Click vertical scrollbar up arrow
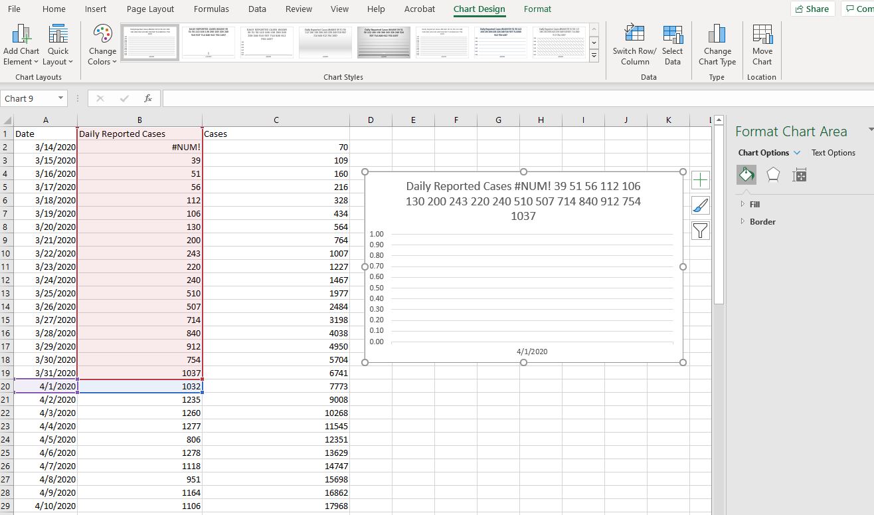Viewport: 874px width, 515px height. click(x=719, y=120)
